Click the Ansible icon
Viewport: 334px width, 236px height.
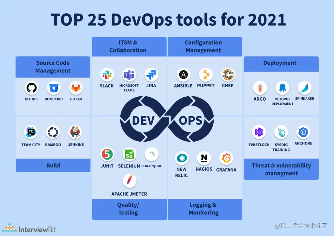(x=183, y=75)
